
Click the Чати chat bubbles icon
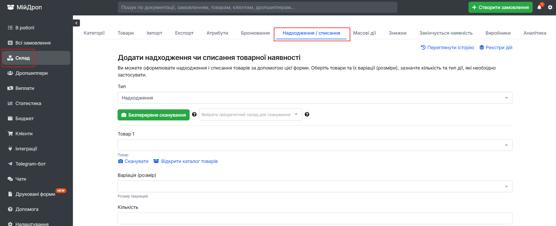tap(10, 179)
